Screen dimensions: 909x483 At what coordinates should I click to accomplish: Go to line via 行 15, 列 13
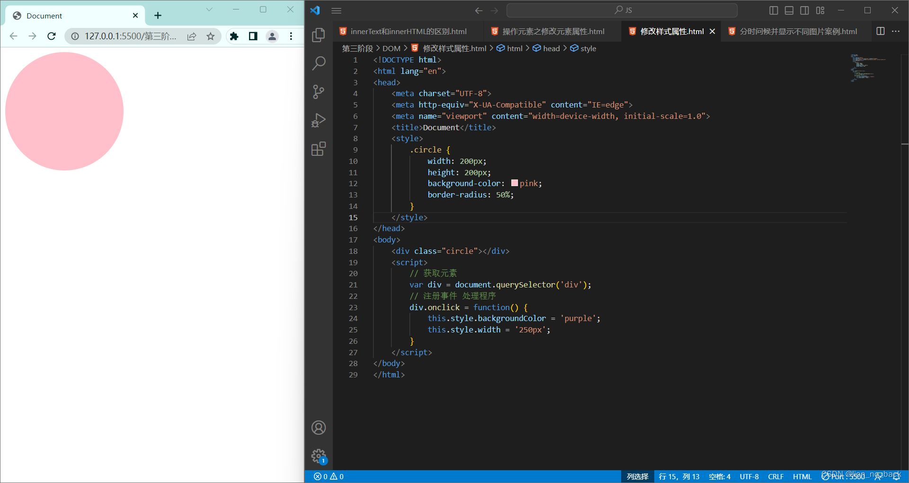[679, 477]
